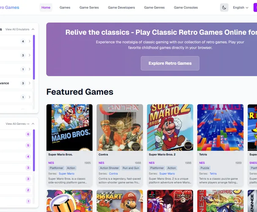
Task: Click the genres list scrollbar
Action: pyautogui.click(x=34, y=150)
